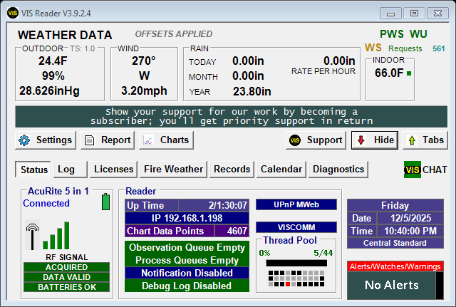Screen dimensions: 456x307
Task: Hide the lower panel with Hide button
Action: [x=375, y=140]
